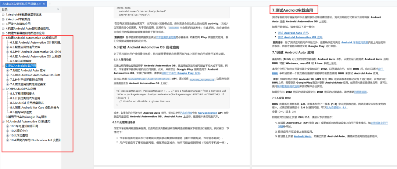Image resolution: width=397 pixels, height=169 pixels.
Task: Click inside the packageManager code block
Action: coord(172,98)
